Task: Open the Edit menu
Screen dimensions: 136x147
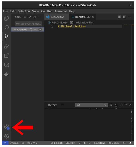Action: pyautogui.click(x=13, y=11)
